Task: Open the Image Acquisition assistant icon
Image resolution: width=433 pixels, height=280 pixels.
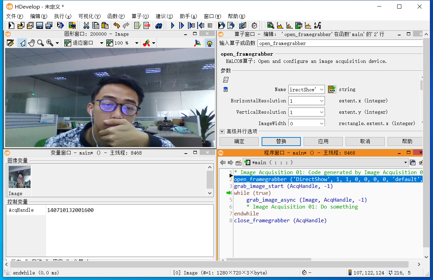Action: click(x=72, y=25)
